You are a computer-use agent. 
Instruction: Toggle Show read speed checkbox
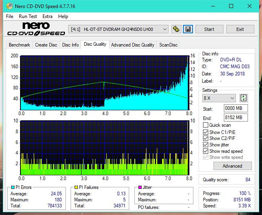pos(205,151)
